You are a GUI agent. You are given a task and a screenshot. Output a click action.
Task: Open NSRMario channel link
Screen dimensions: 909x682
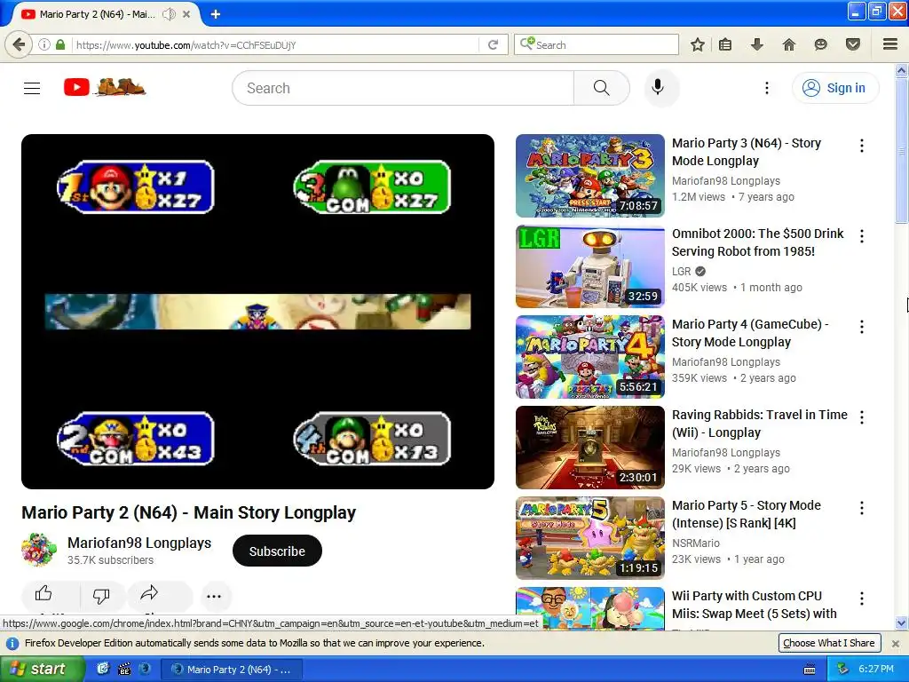click(696, 543)
